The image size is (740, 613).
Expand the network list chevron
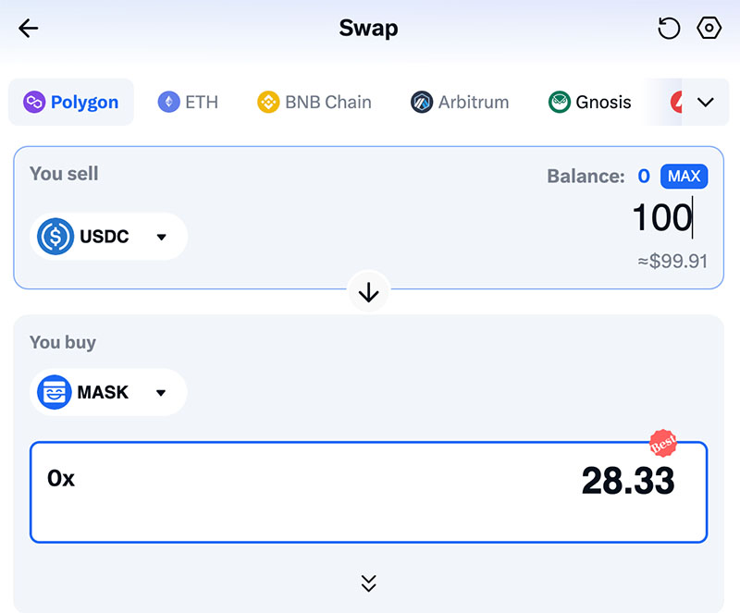point(706,102)
